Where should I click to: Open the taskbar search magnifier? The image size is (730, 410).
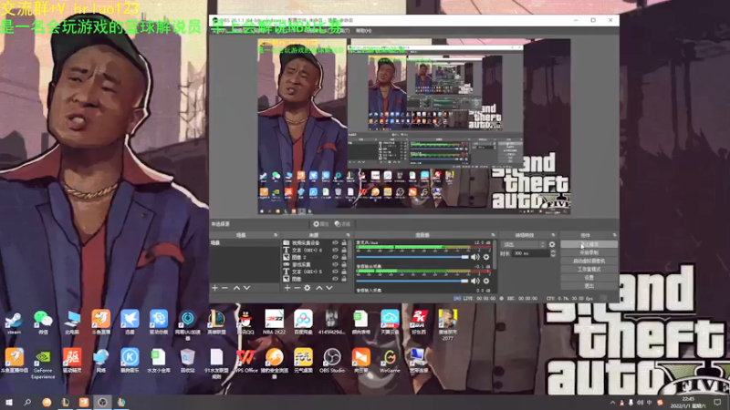click(27, 403)
